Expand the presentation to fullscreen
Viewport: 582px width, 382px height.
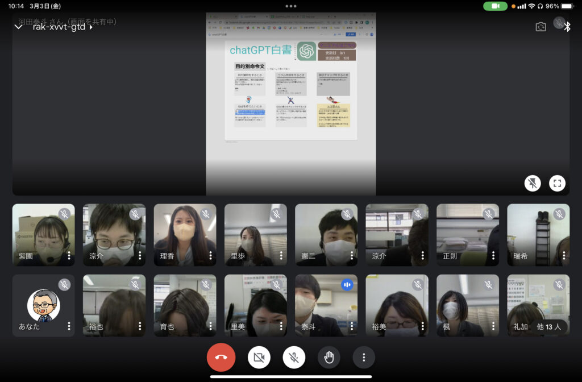pos(557,183)
